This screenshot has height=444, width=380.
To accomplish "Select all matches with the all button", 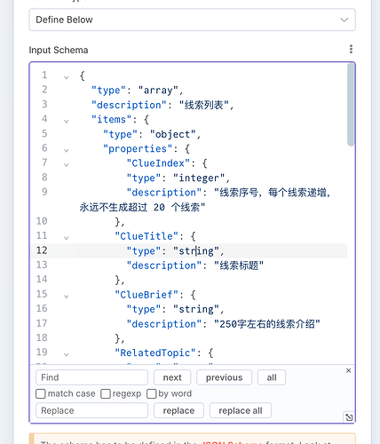I will 272,377.
